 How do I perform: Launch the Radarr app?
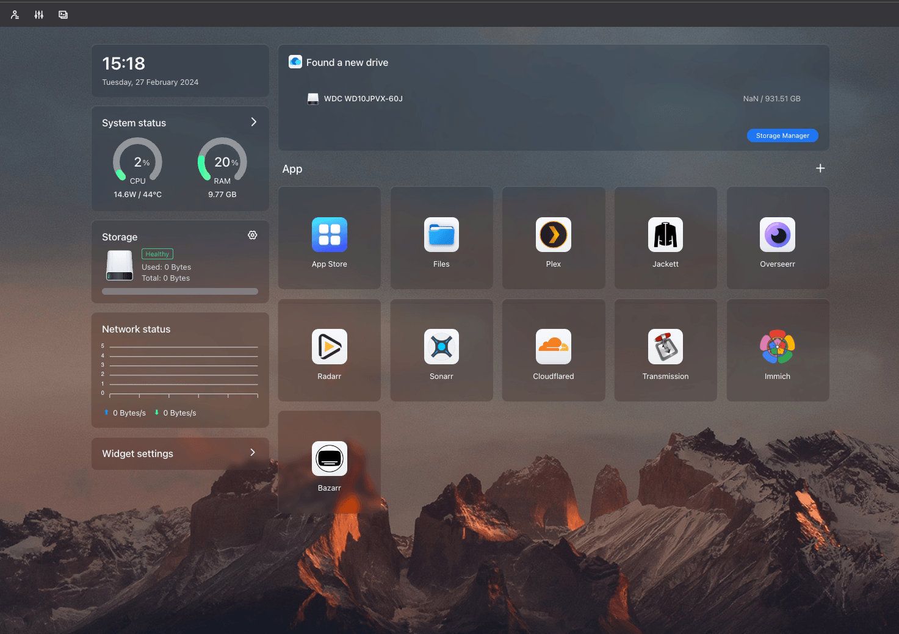point(329,347)
